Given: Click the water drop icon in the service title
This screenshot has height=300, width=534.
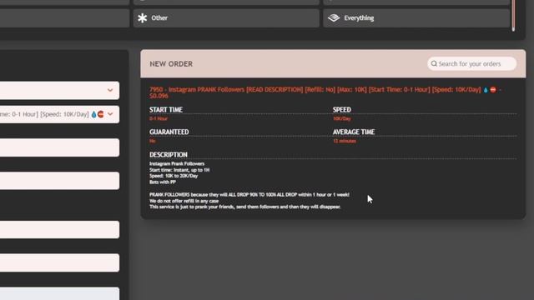Looking at the screenshot, I should point(486,90).
